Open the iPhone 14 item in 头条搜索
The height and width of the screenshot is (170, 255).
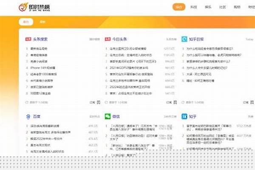point(43,68)
